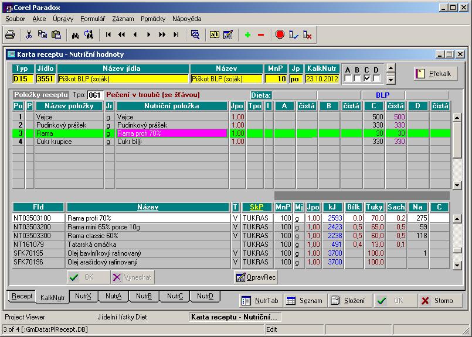Viewport: 472px width, 337px height.
Task: Go to the last record
Action: pyautogui.click(x=176, y=35)
